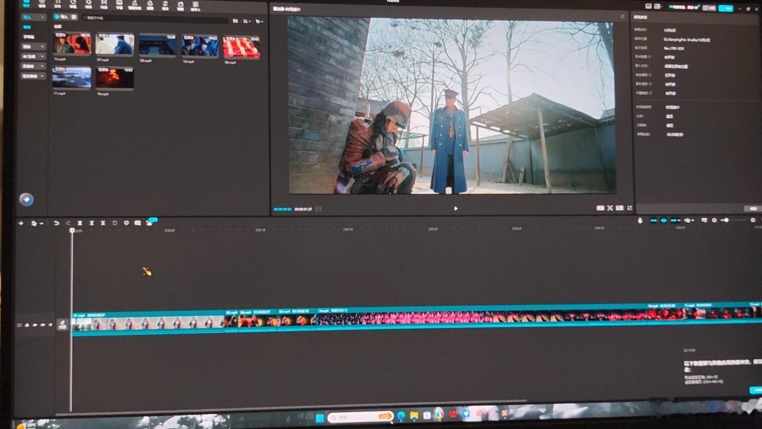Select the 13.mp4 media thumbnail
This screenshot has height=429, width=762.
click(72, 44)
